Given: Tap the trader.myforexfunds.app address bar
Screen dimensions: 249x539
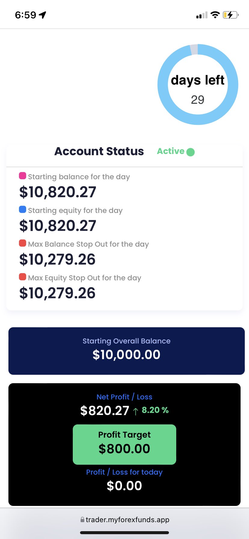Looking at the screenshot, I should coord(127,519).
